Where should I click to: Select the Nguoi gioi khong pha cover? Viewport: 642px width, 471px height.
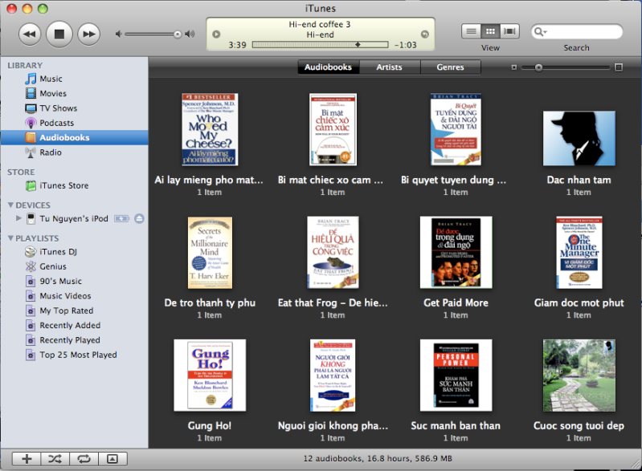[x=333, y=376]
